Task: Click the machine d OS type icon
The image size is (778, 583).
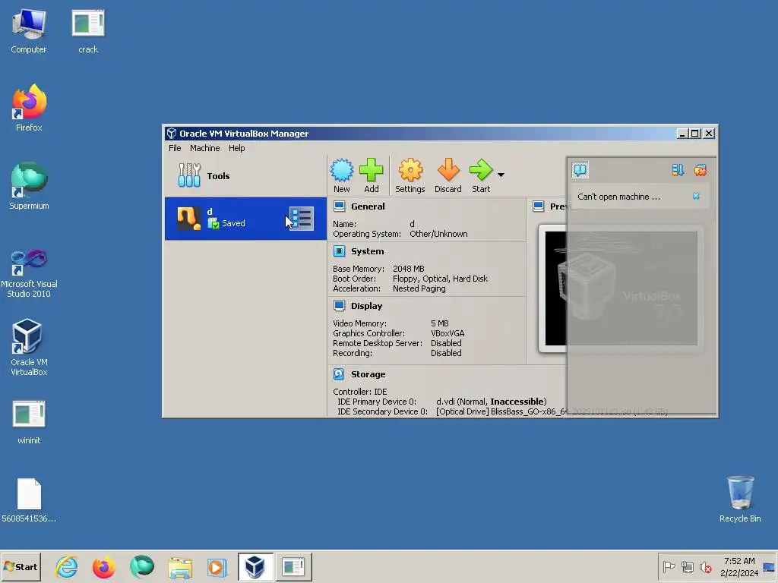Action: point(189,219)
